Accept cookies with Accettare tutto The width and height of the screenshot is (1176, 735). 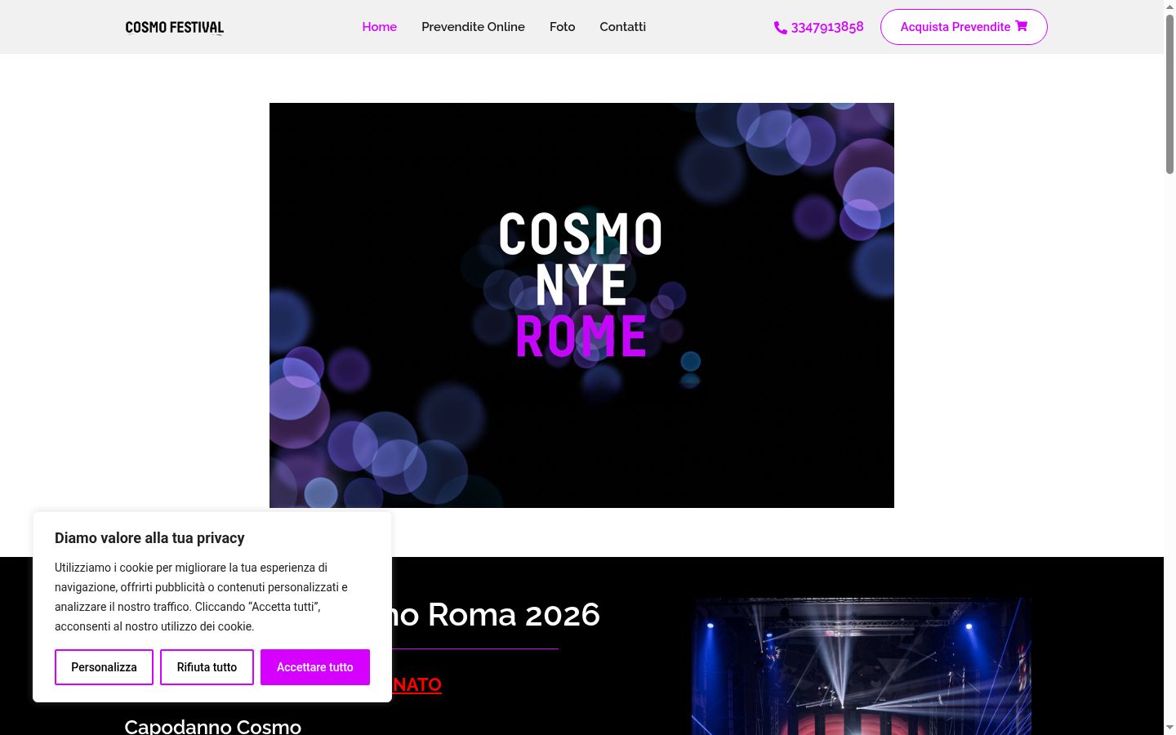(x=315, y=667)
